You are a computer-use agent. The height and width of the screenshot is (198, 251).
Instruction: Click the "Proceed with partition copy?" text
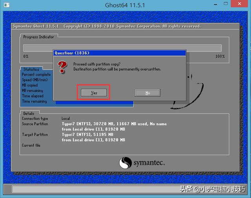(x=97, y=64)
